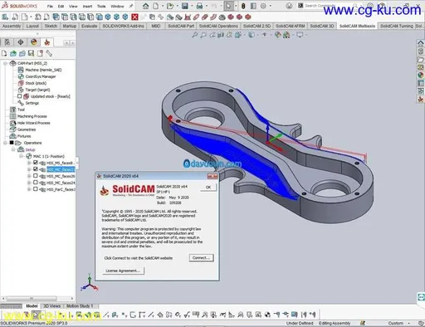Open the dropdown arrow beside the New document icon
Viewport: 425px width, 327px height.
pos(163,6)
